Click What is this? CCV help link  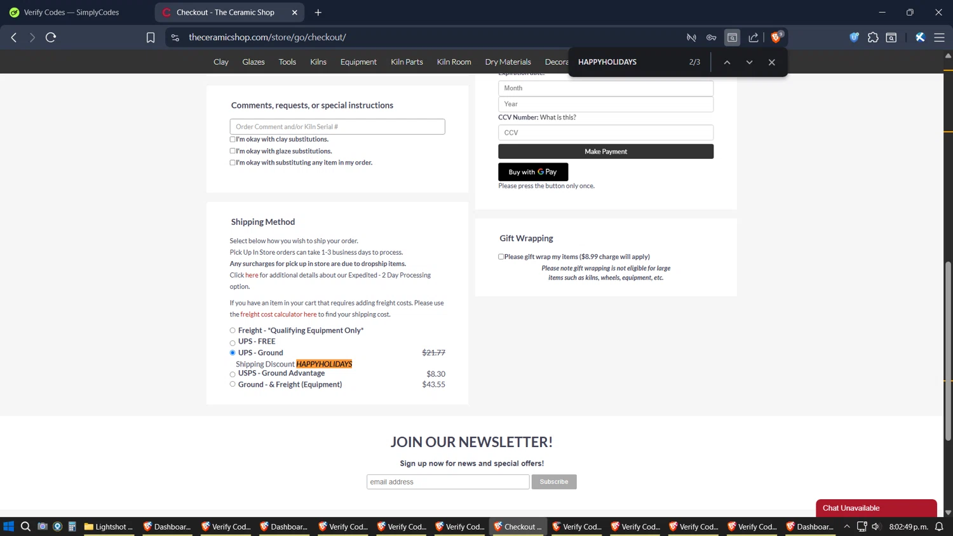click(x=558, y=117)
